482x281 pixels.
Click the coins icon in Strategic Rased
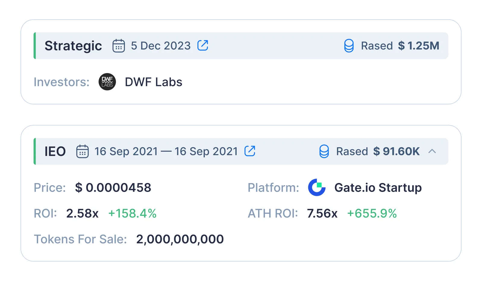pyautogui.click(x=349, y=46)
